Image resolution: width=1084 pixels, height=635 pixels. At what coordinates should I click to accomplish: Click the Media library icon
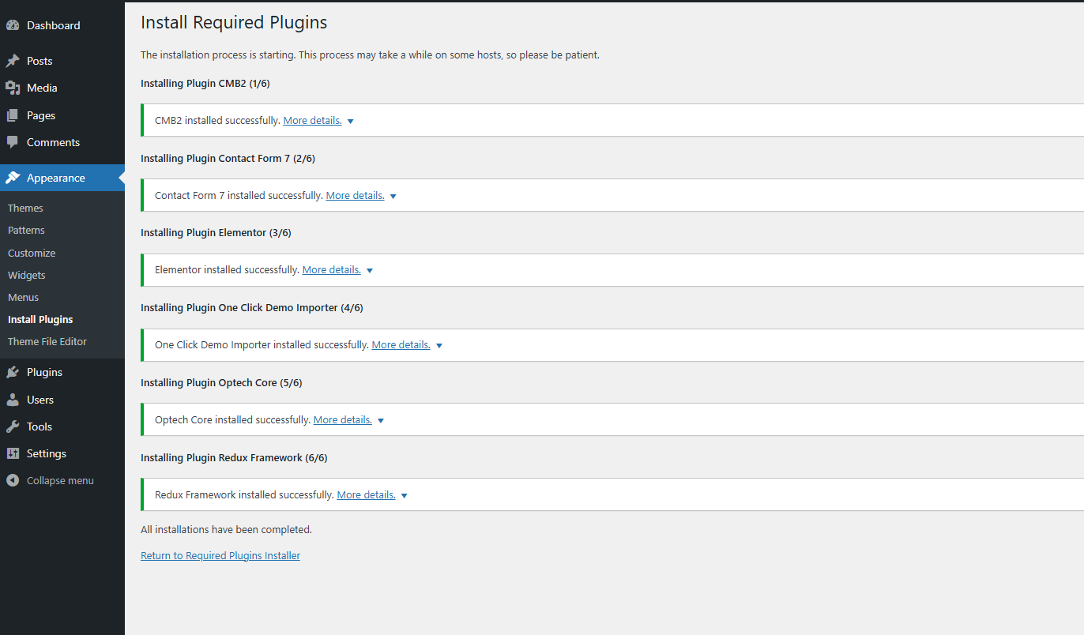point(13,88)
